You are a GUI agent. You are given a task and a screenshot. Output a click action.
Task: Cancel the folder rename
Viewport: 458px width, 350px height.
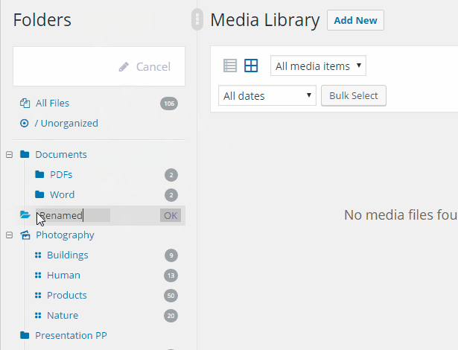[153, 67]
